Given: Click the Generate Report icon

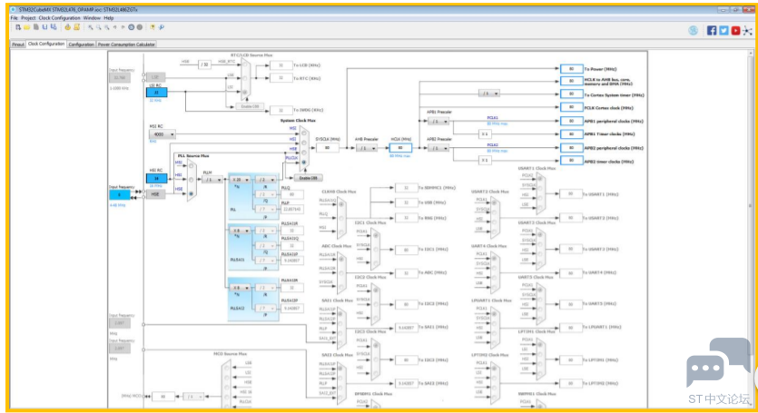Looking at the screenshot, I should [x=76, y=27].
